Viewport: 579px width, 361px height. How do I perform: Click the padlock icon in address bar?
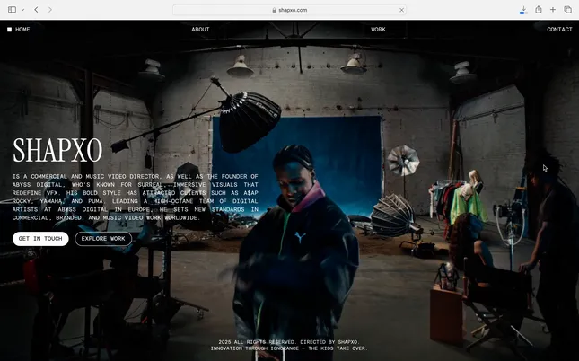click(274, 10)
